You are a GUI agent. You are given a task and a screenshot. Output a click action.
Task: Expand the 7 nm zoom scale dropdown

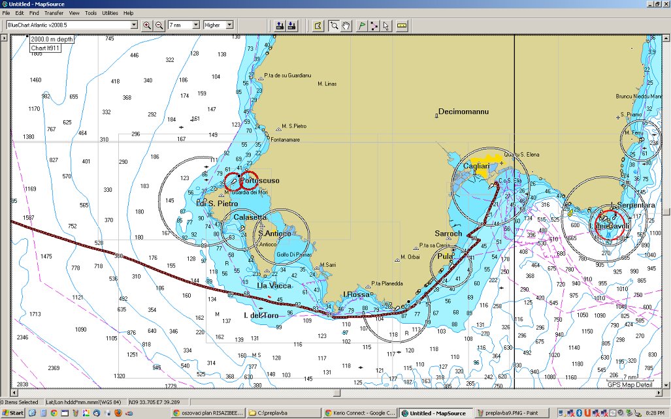click(195, 25)
